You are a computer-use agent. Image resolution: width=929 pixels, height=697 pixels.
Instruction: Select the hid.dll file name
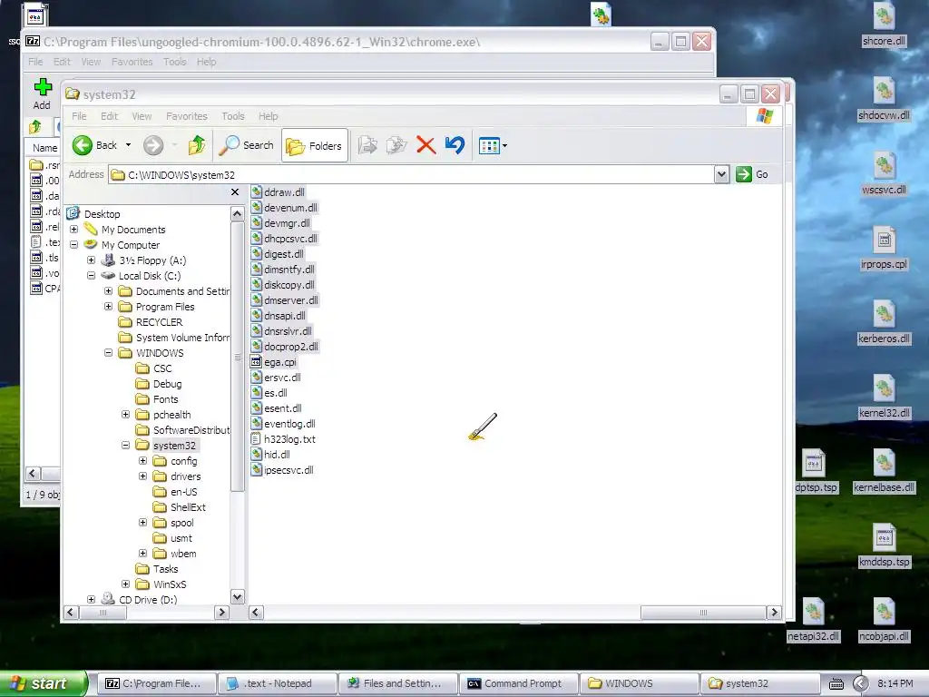pos(277,455)
